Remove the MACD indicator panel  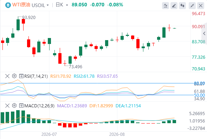point(7,106)
